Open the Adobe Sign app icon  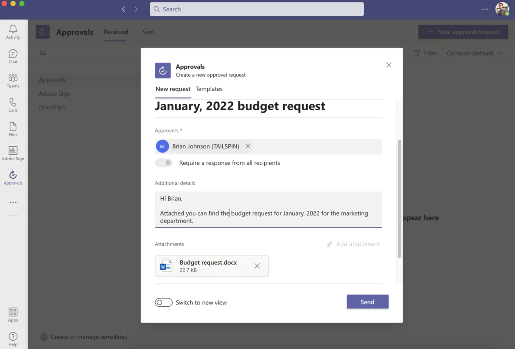pyautogui.click(x=13, y=150)
